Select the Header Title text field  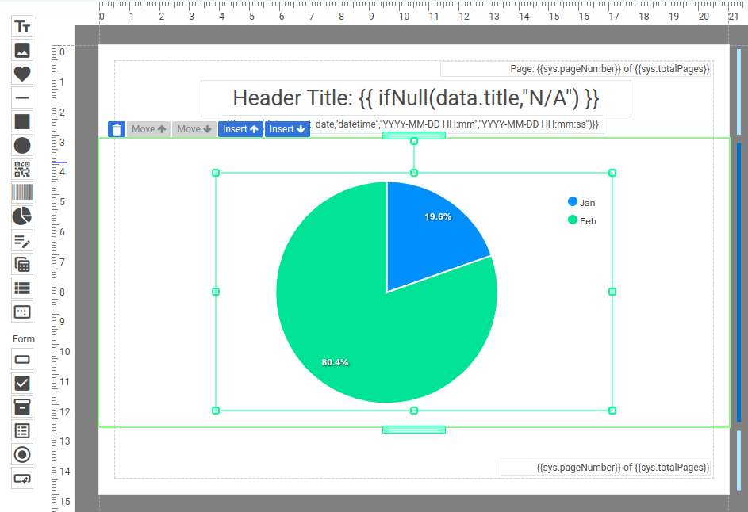tap(416, 98)
